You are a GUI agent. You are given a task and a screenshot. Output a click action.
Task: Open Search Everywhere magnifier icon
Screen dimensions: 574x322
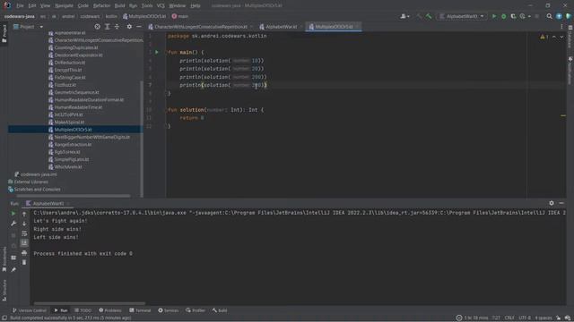tap(549, 16)
